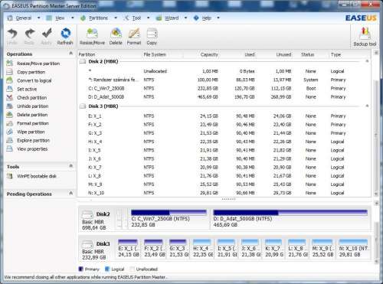Open the Wizard menu
The image size is (383, 284).
172,18
